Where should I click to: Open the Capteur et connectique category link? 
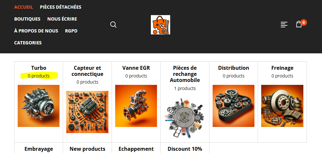(x=87, y=71)
